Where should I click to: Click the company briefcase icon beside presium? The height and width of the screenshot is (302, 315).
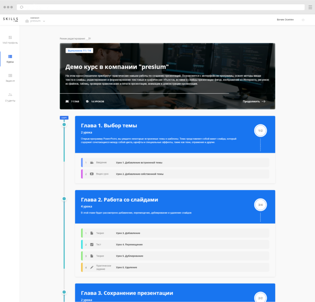click(27, 21)
